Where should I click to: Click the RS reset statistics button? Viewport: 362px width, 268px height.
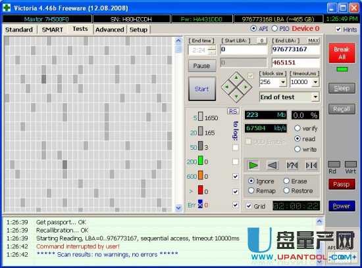point(233,112)
